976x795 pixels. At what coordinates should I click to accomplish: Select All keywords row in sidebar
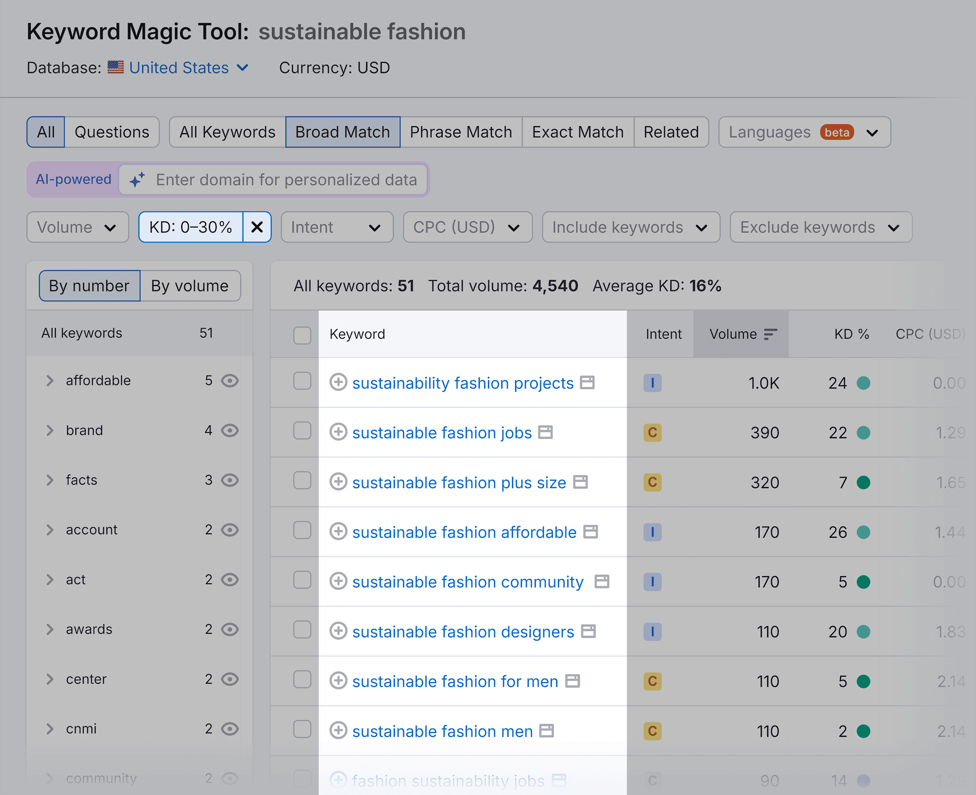tap(140, 333)
